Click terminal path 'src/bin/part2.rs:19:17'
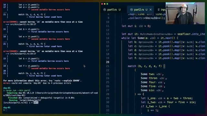Viewport: 207px width, 116px height. pyautogui.click(x=23, y=54)
